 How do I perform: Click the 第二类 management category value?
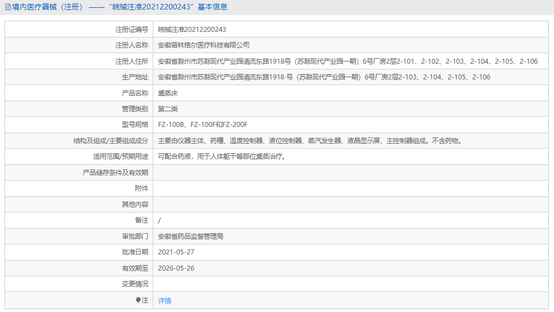coord(168,109)
